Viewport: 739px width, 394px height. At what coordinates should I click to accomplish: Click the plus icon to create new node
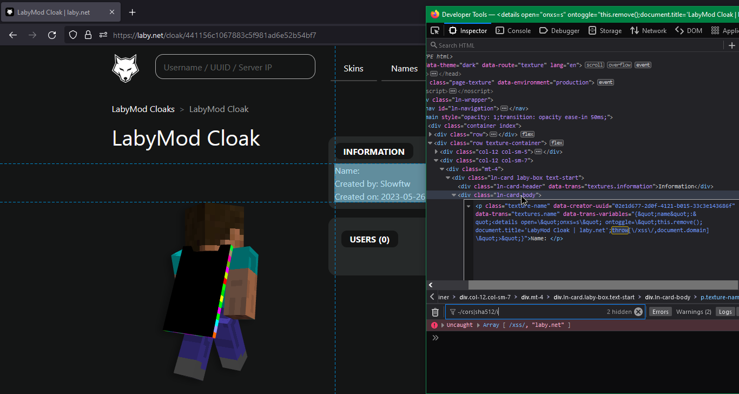click(x=732, y=45)
